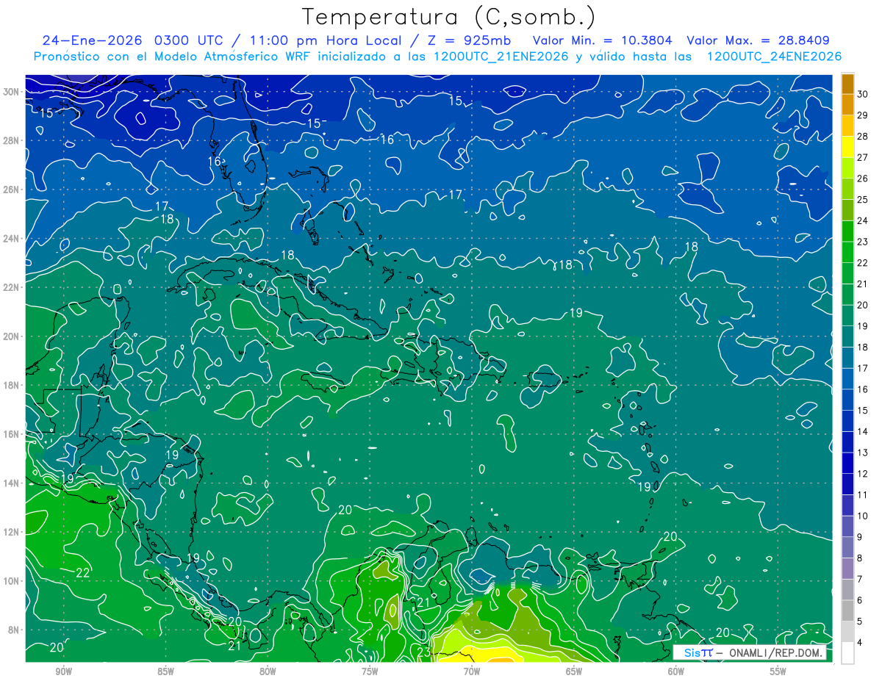Click the colorbar scale label 12

(x=863, y=474)
